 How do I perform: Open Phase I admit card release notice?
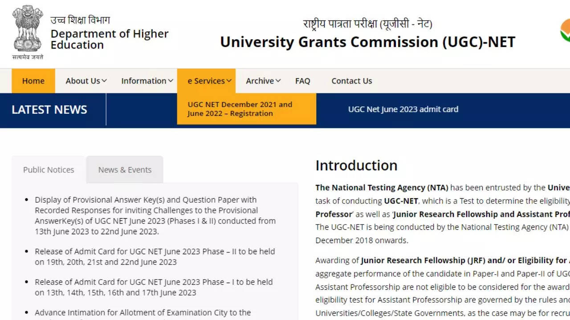pos(154,287)
